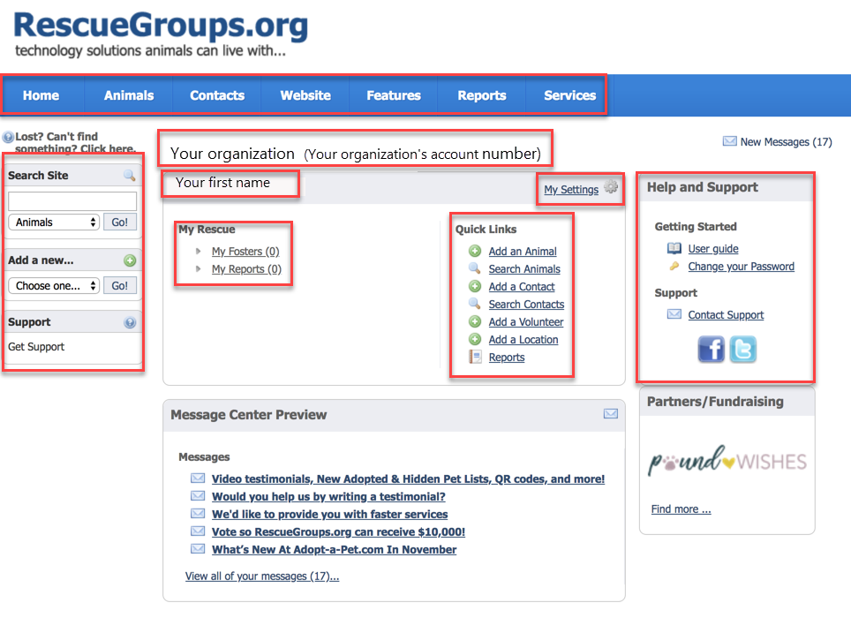Open the Animals search type dropdown

pyautogui.click(x=54, y=222)
